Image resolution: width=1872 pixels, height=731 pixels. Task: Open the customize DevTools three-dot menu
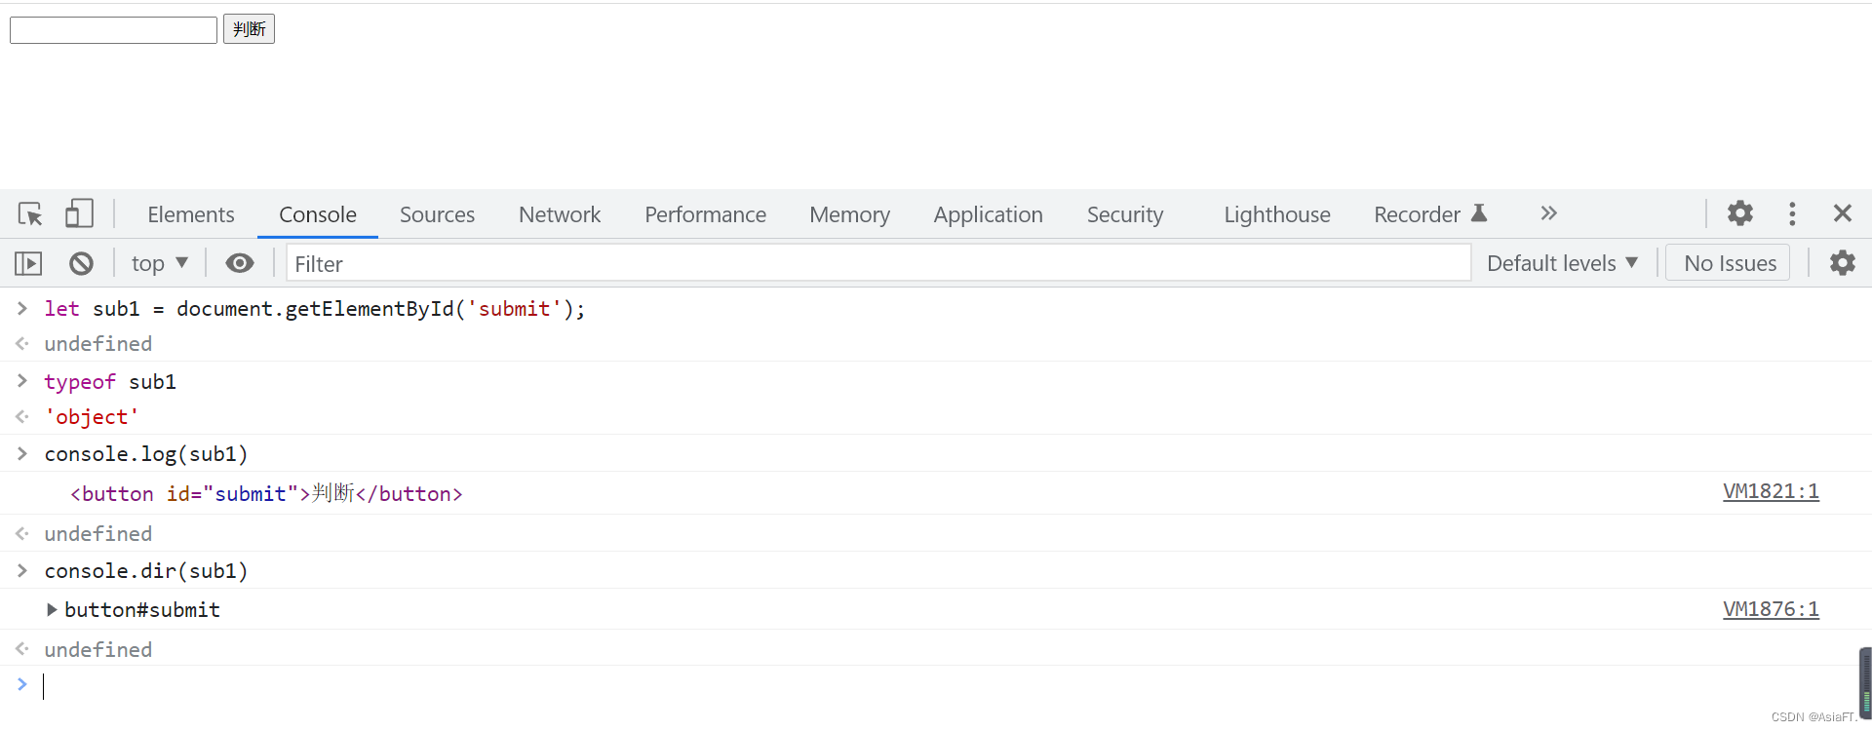tap(1792, 213)
